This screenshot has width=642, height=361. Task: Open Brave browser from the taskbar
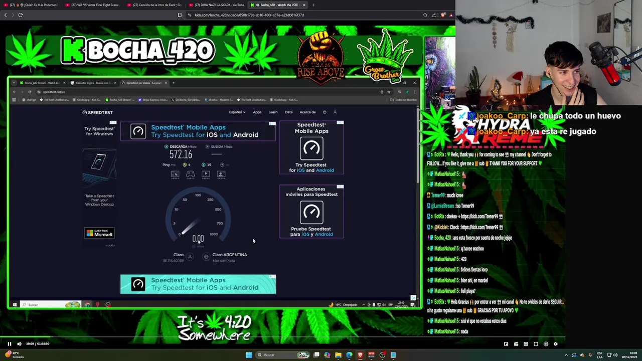click(360, 355)
